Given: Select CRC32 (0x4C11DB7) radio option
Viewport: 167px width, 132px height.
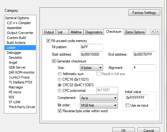Looking at the screenshot, I should [x=60, y=85].
